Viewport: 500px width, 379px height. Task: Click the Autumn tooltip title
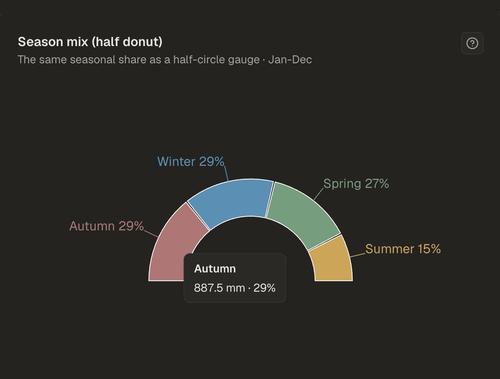coord(215,269)
